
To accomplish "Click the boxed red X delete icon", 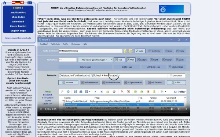I will [x=128, y=91].
